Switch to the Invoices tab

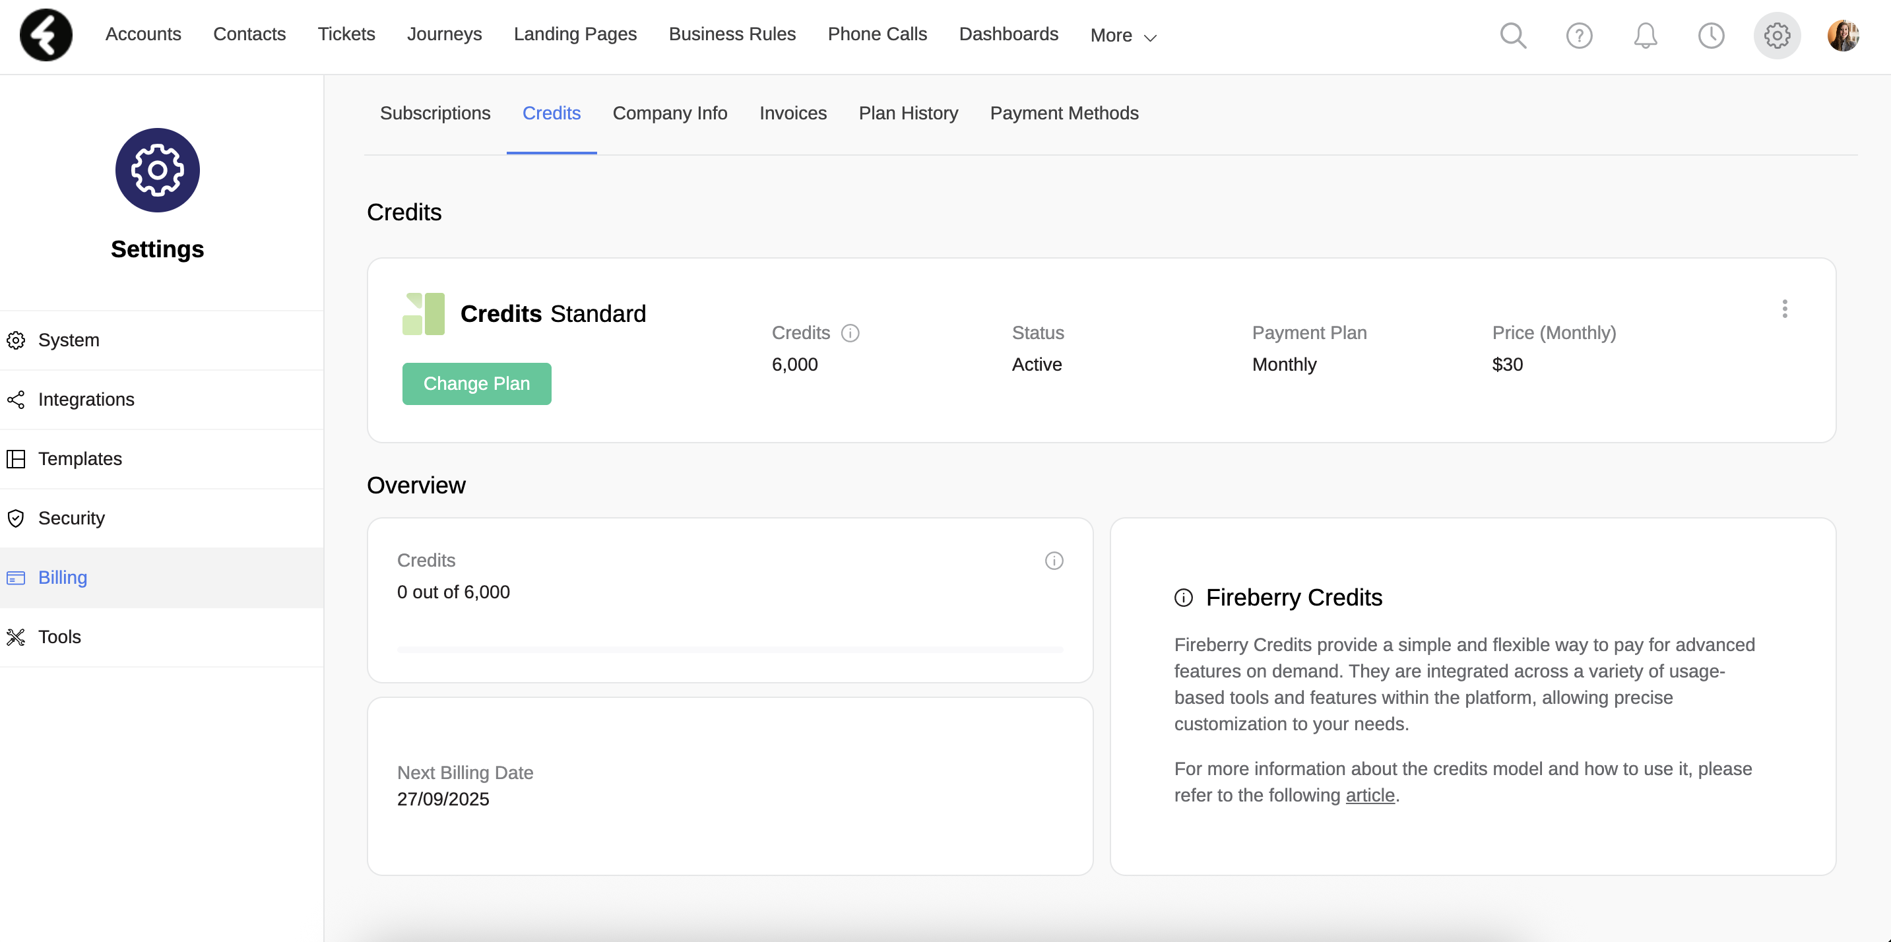coord(793,113)
